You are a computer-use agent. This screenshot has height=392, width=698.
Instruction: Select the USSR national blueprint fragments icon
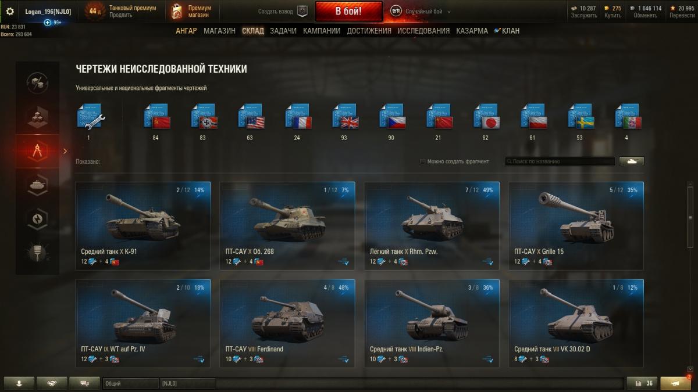click(x=156, y=116)
